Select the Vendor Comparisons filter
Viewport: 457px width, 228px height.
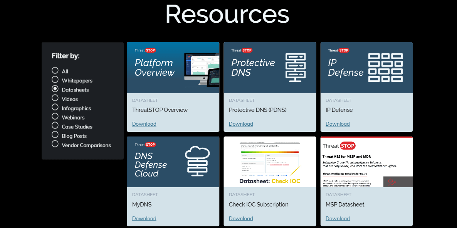tap(55, 145)
